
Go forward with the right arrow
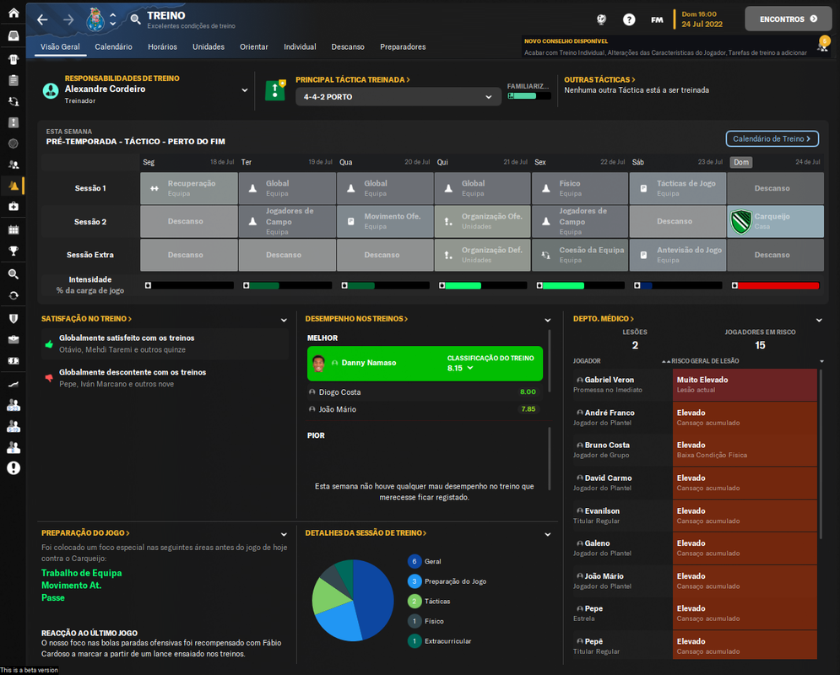pos(68,19)
